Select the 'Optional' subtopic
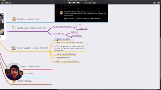The height and width of the screenshot is (90, 161). [74, 32]
